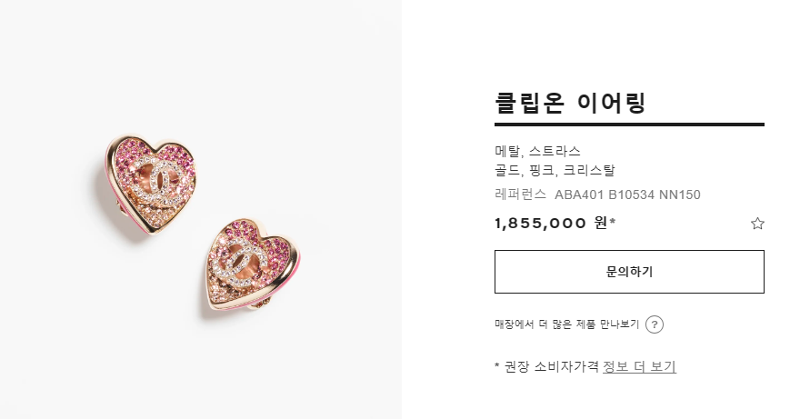Click the 레퍼런스 label
The height and width of the screenshot is (419, 810).
tap(520, 195)
